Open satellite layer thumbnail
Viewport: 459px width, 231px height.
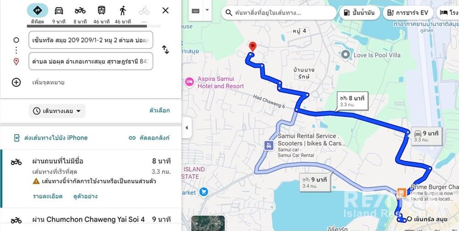208,223
